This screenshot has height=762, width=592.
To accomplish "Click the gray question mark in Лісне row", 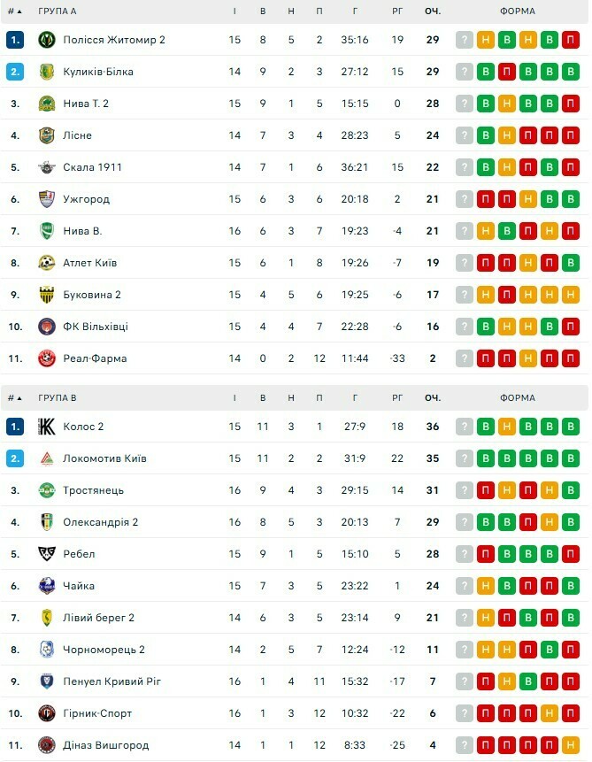I will 465,135.
